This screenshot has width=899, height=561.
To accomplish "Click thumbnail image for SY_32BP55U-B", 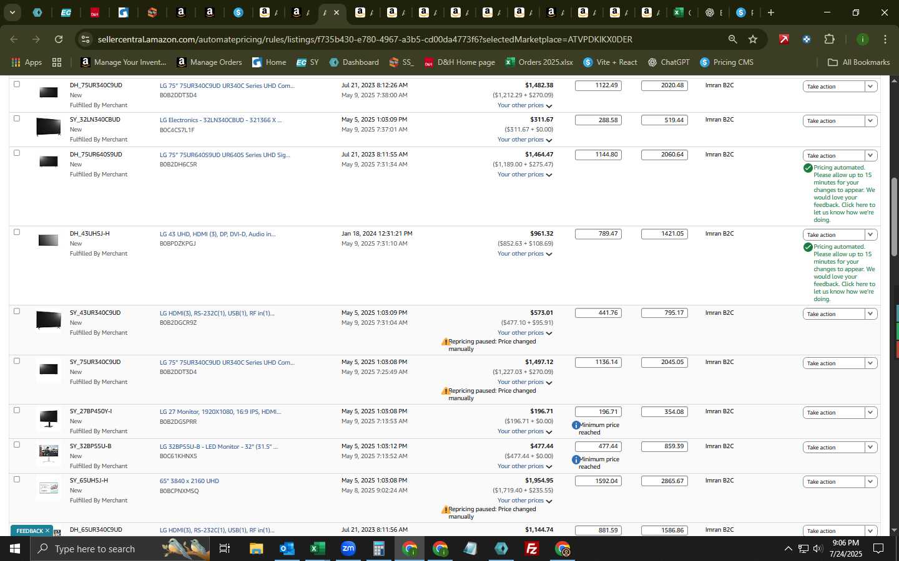I will click(49, 453).
